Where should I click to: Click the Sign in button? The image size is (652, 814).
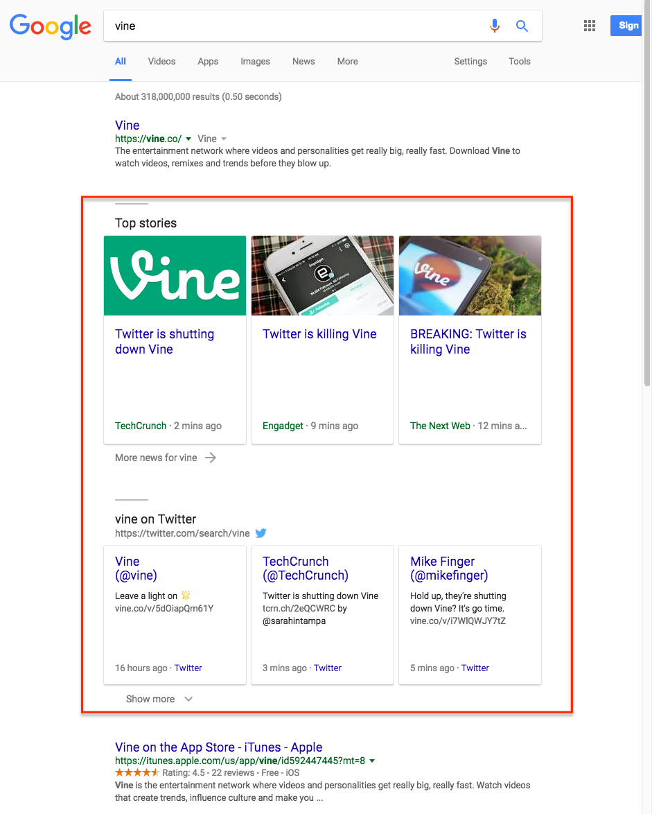tap(626, 26)
